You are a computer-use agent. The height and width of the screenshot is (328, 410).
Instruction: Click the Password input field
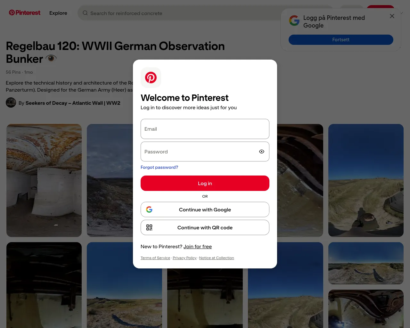pyautogui.click(x=205, y=152)
